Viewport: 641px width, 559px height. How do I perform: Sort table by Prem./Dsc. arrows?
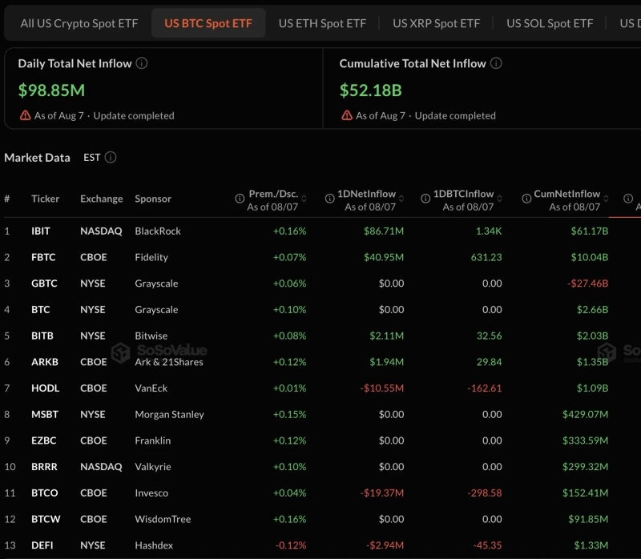click(304, 199)
